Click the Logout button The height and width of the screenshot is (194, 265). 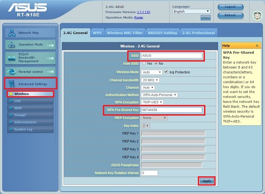coord(231,7)
